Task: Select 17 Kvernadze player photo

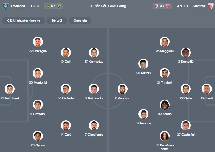Action: click(x=94, y=52)
